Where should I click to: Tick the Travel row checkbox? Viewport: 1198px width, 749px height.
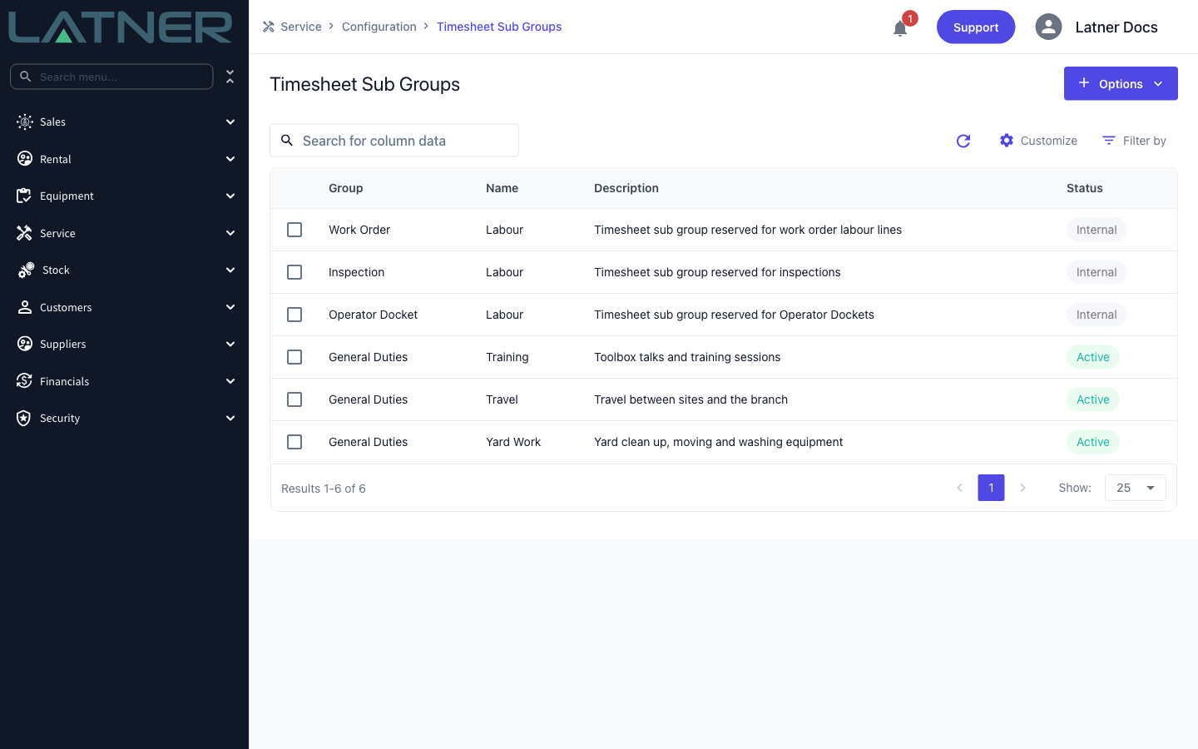click(x=295, y=399)
